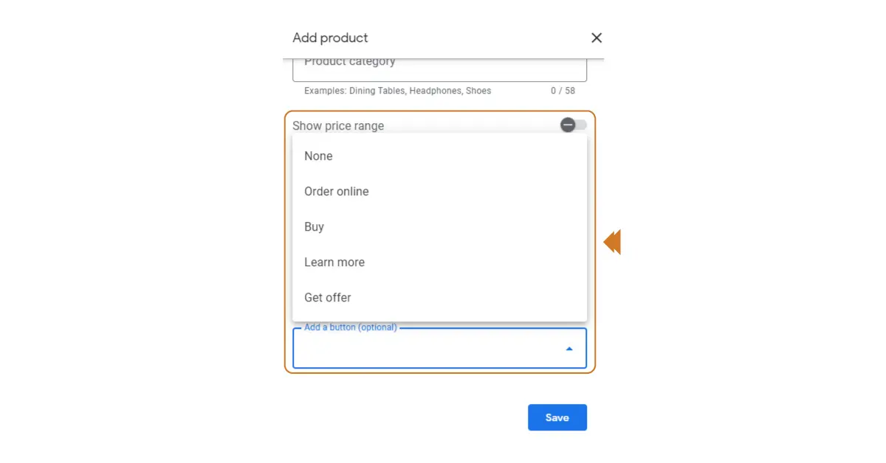Screen dimensions: 886x463
Task: Click the orange double-arrow pointer icon
Action: pos(612,242)
